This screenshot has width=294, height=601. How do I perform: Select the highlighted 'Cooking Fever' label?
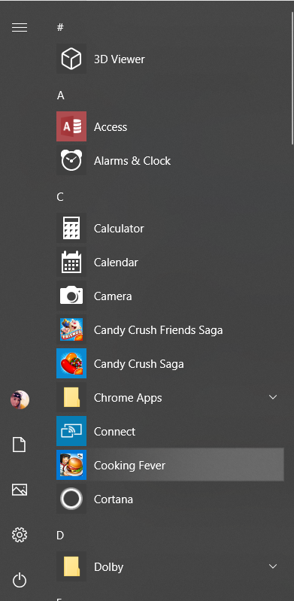point(129,466)
